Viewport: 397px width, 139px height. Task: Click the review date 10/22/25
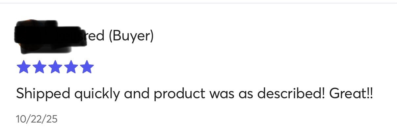point(37,119)
